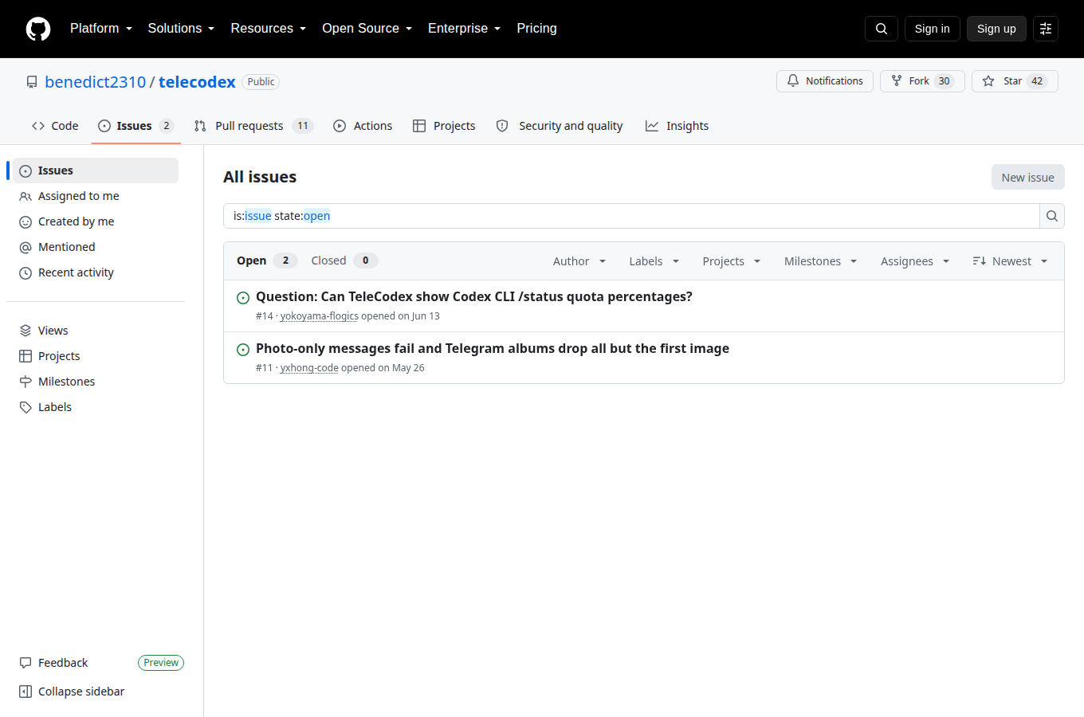This screenshot has width=1084, height=717.
Task: Click the Sign in button
Action: (933, 29)
